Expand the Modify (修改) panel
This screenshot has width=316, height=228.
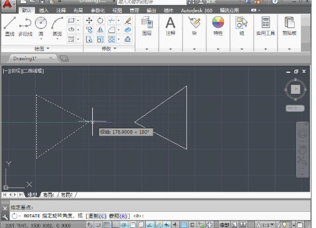coord(108,49)
